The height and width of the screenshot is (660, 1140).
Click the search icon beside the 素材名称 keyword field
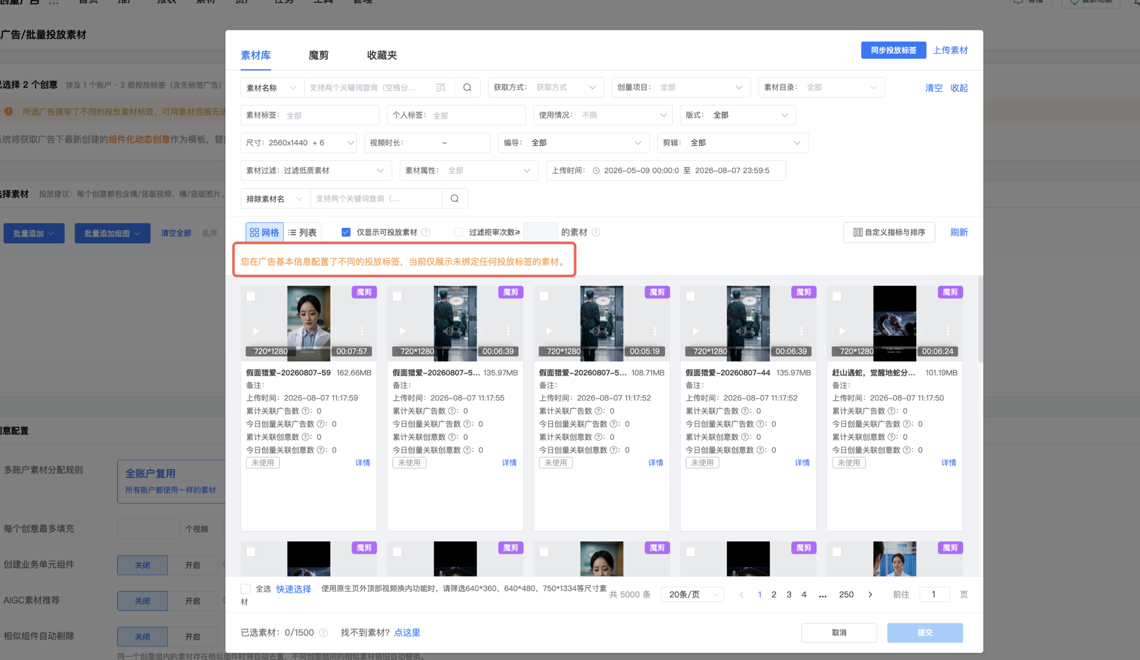[467, 88]
